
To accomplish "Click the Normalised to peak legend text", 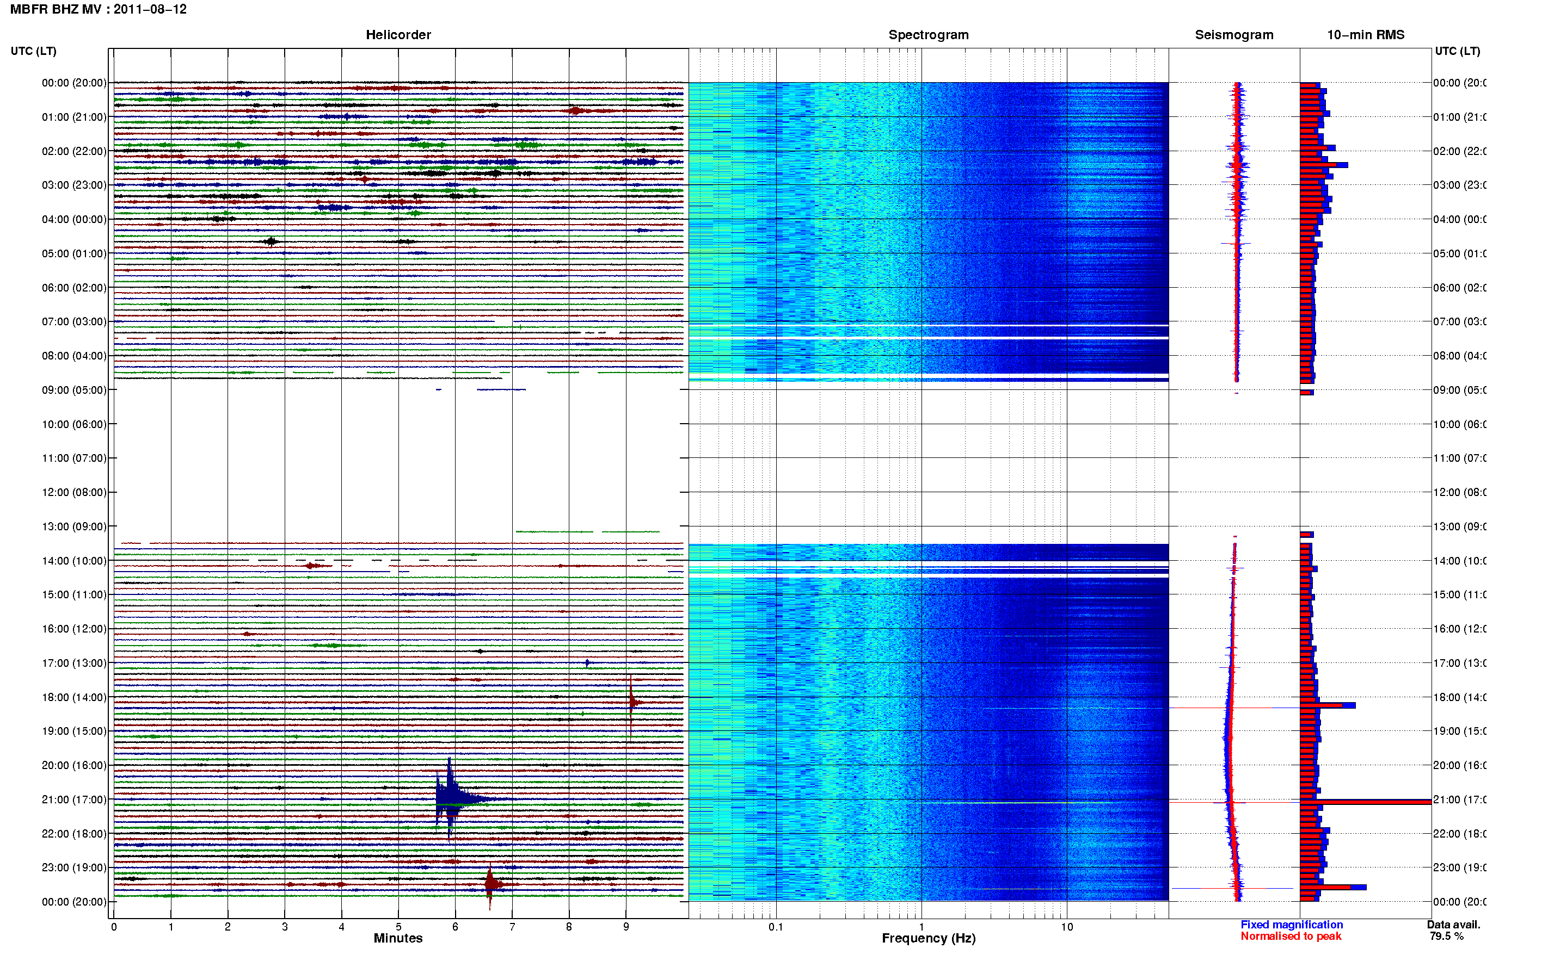I will 1291,937.
